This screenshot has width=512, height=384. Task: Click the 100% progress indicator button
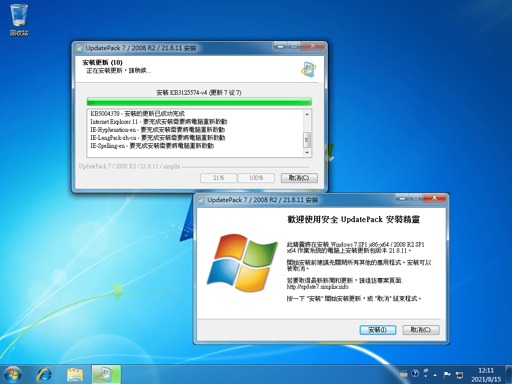(x=256, y=178)
